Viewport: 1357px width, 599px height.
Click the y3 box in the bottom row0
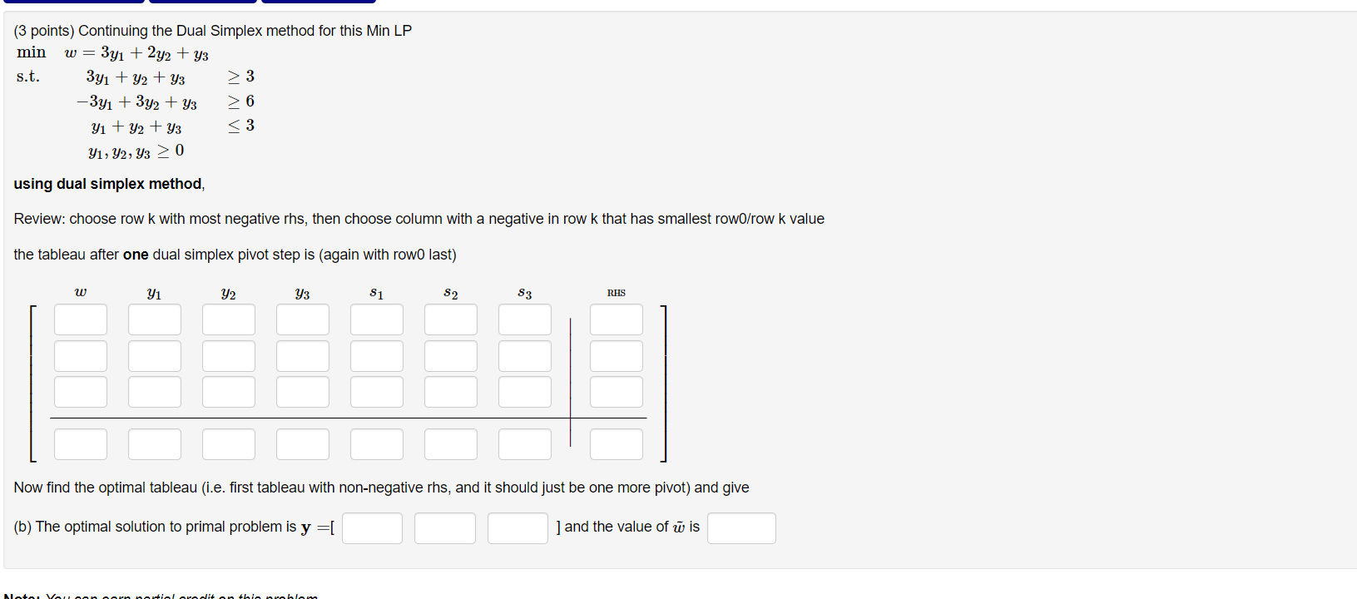(x=302, y=443)
